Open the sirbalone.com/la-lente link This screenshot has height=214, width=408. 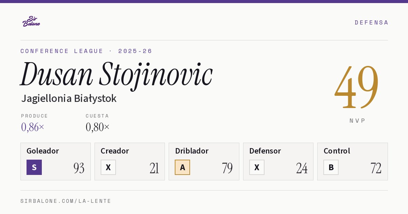pyautogui.click(x=66, y=201)
